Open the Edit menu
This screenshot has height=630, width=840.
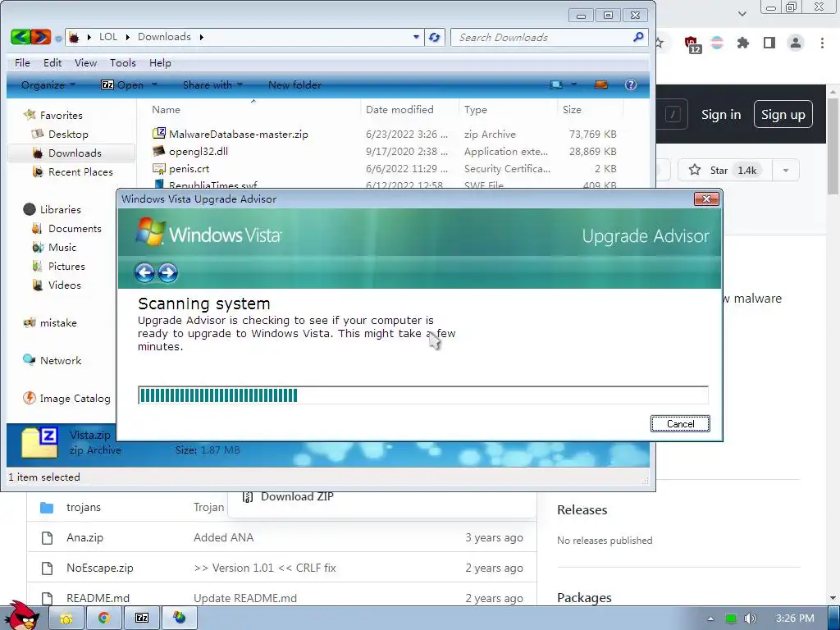click(x=52, y=62)
